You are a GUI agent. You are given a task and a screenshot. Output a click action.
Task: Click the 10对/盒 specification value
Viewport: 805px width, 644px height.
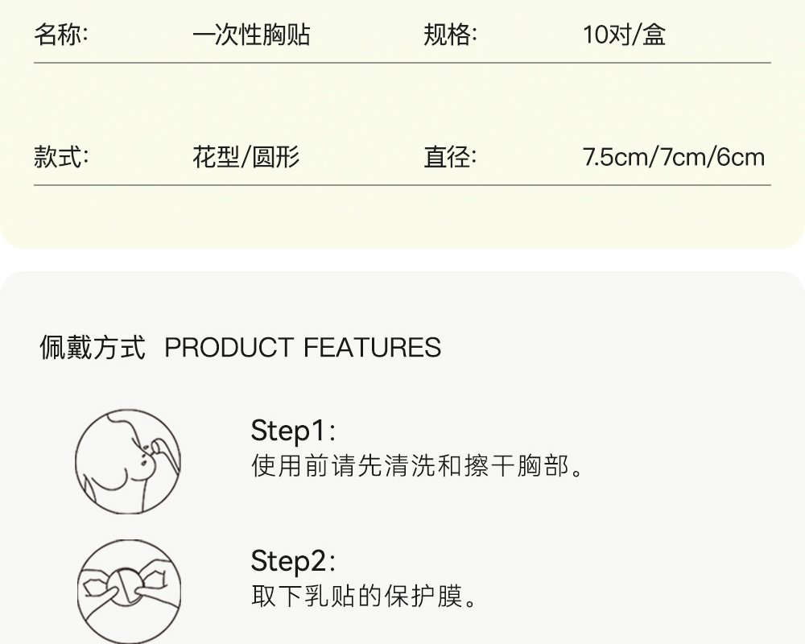(x=624, y=35)
